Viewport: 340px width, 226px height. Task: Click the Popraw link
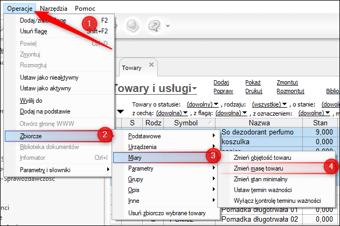point(223,91)
